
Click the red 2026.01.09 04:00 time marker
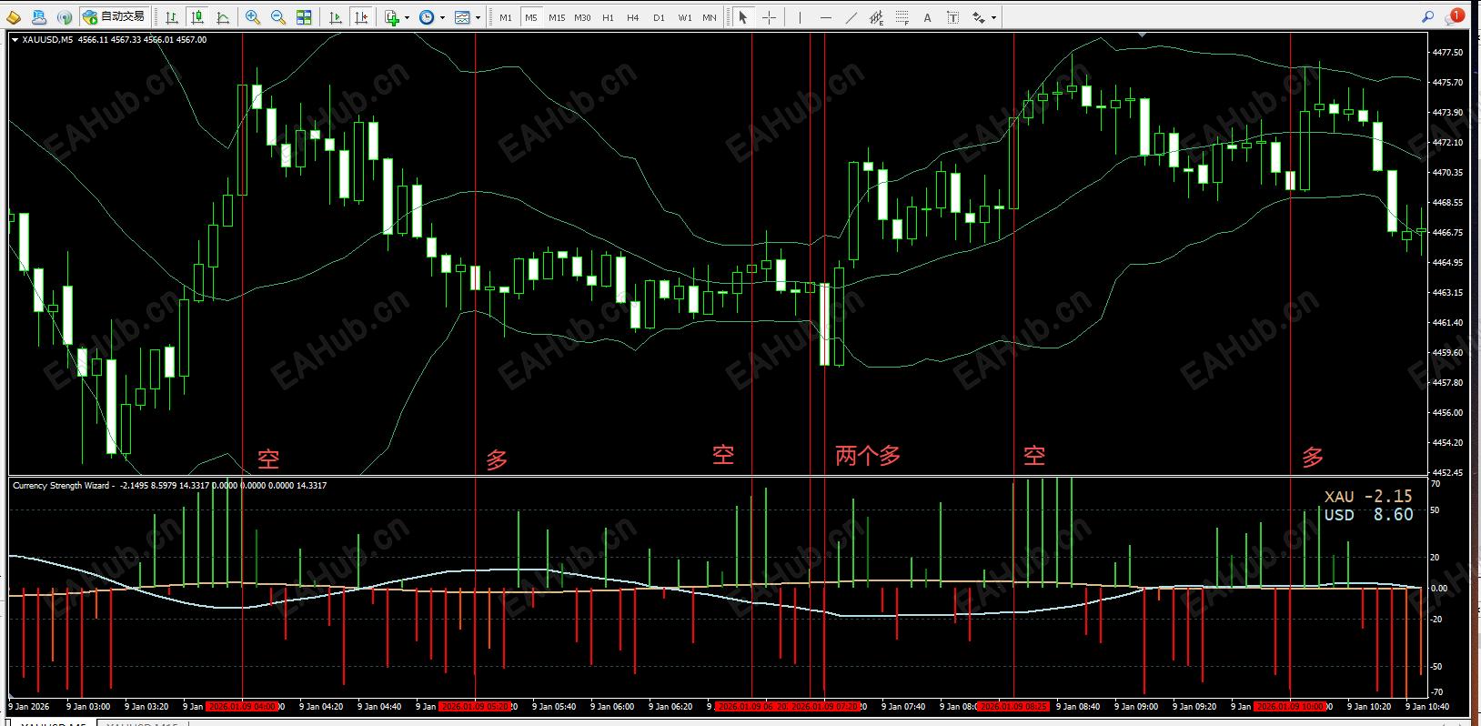[242, 707]
